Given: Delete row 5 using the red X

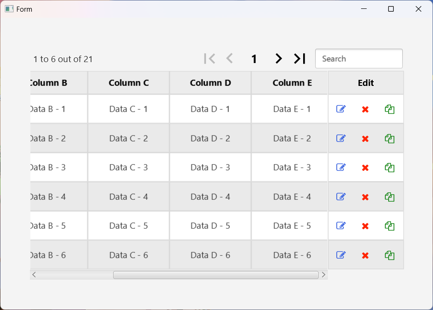Looking at the screenshot, I should click(x=365, y=226).
